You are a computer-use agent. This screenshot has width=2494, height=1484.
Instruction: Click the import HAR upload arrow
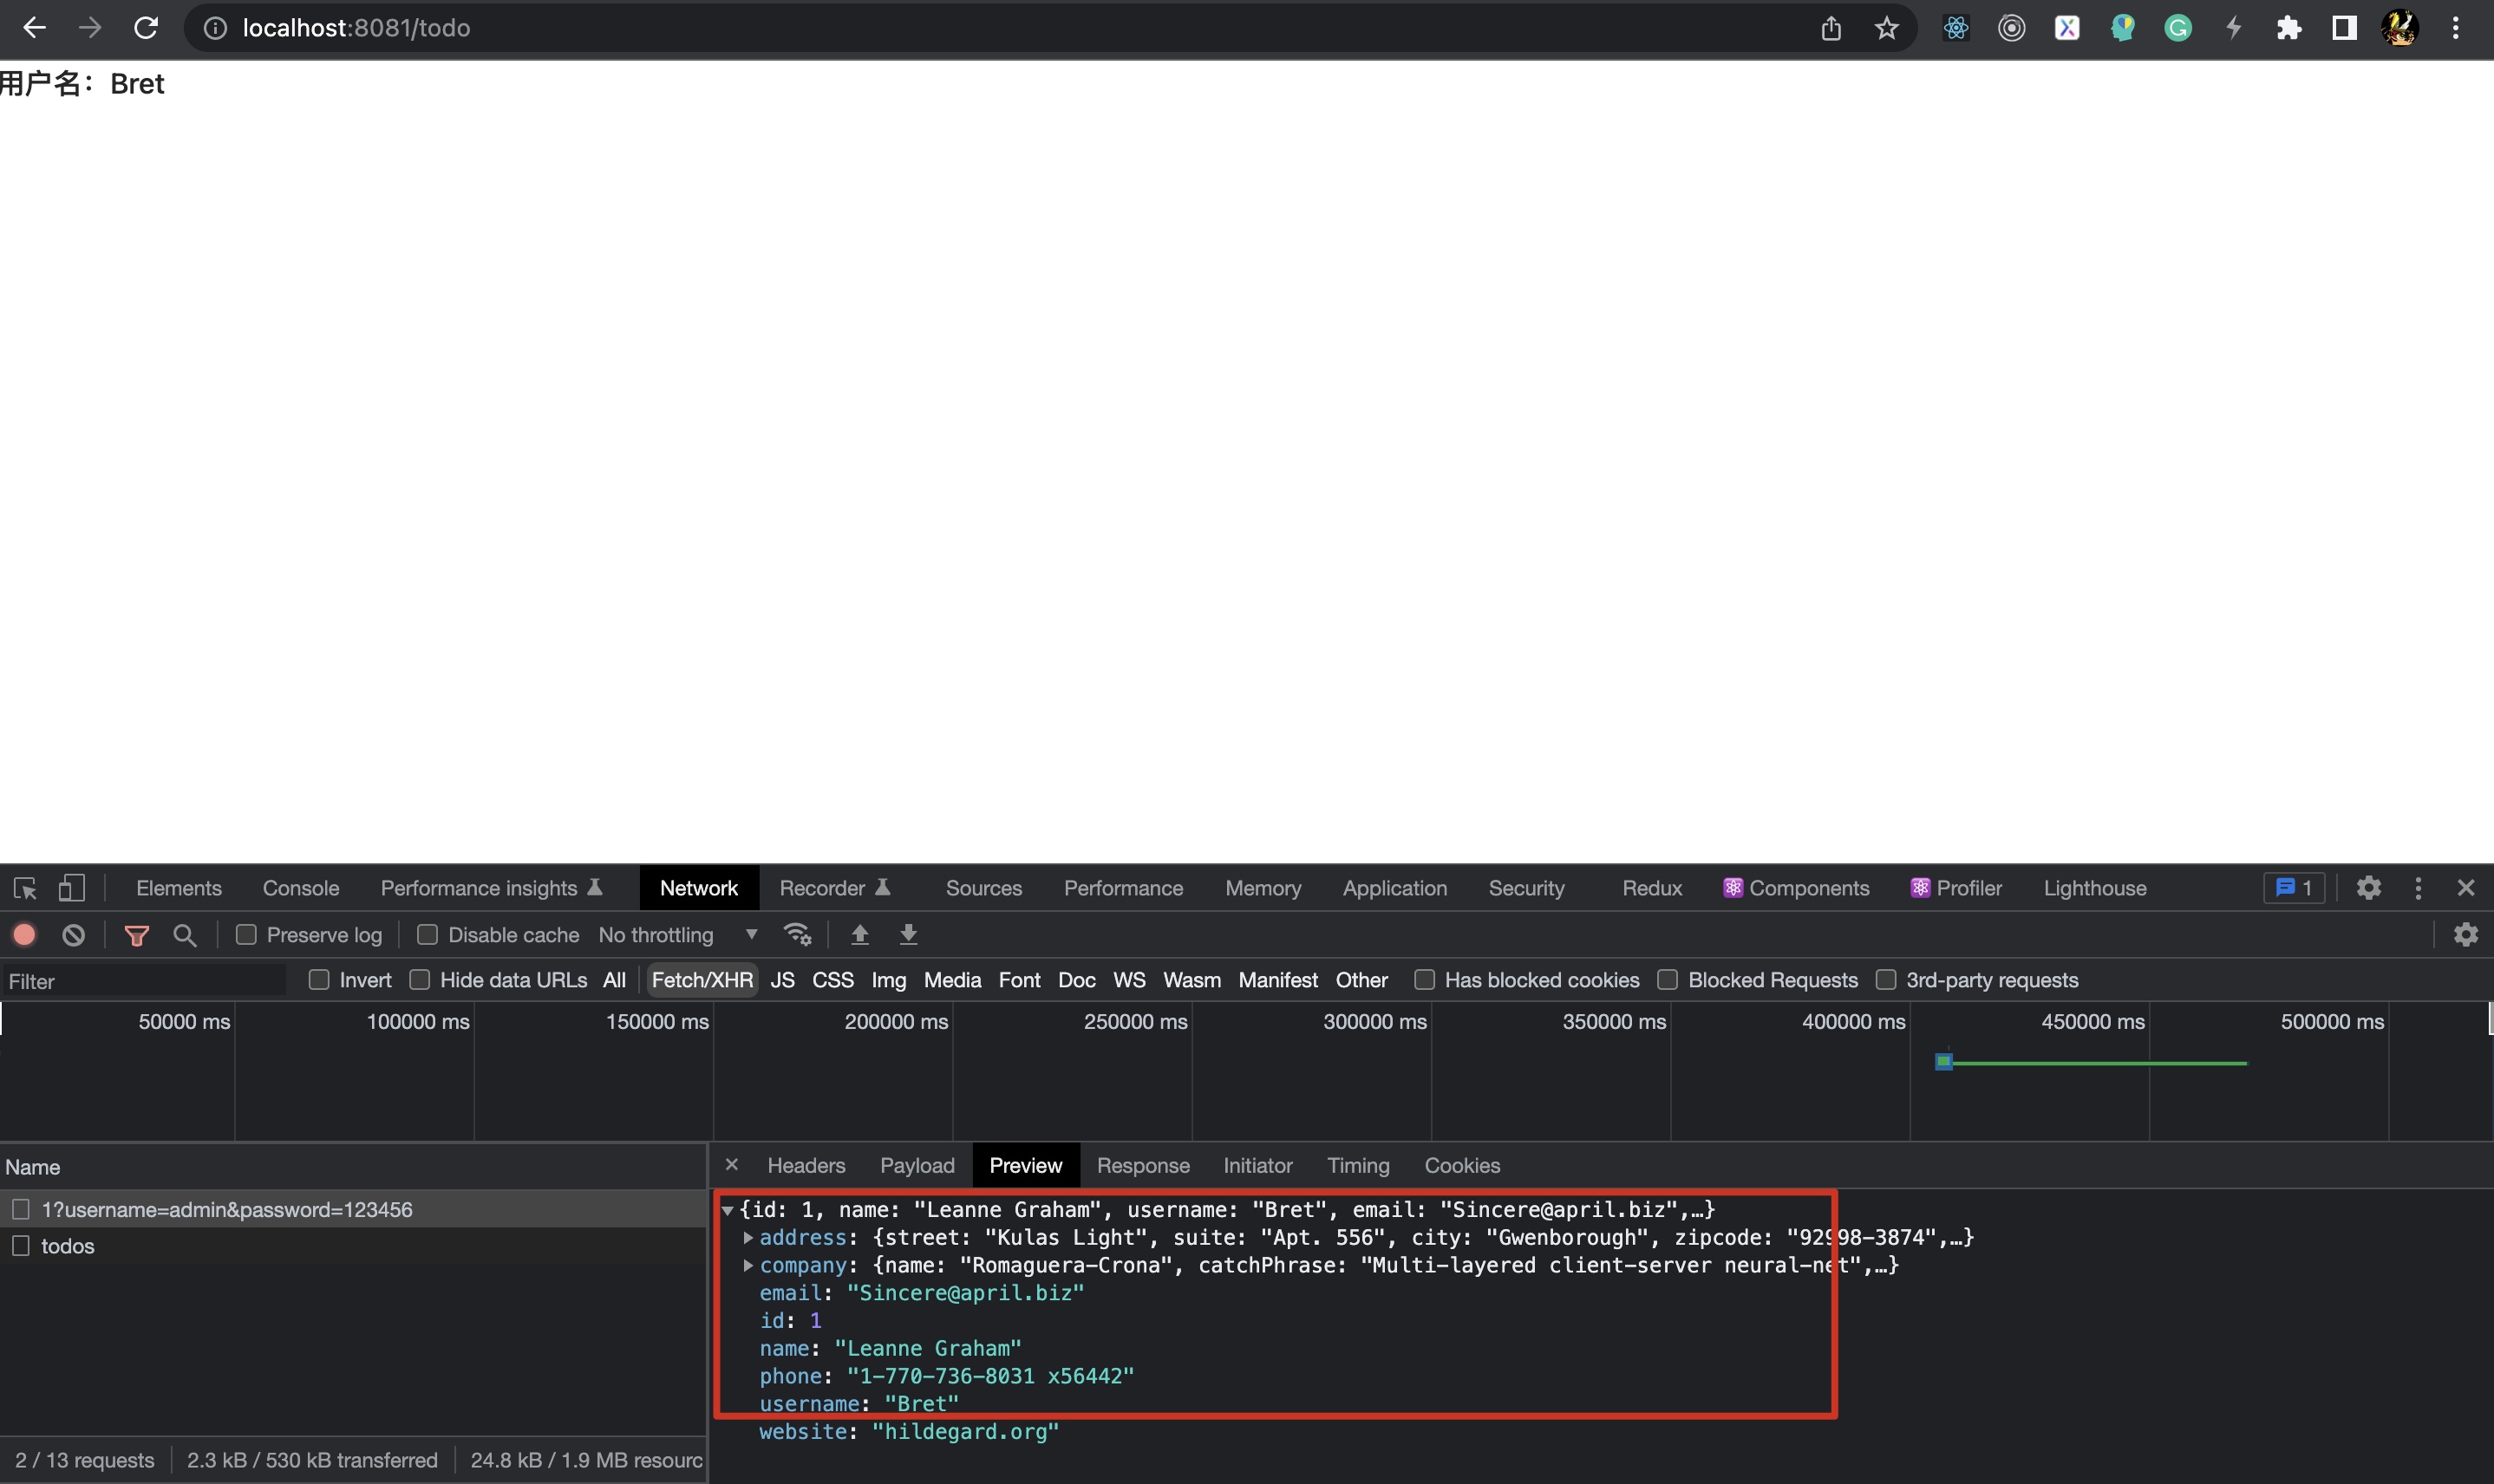click(859, 935)
